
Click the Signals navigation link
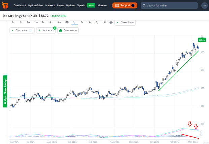[81, 5]
